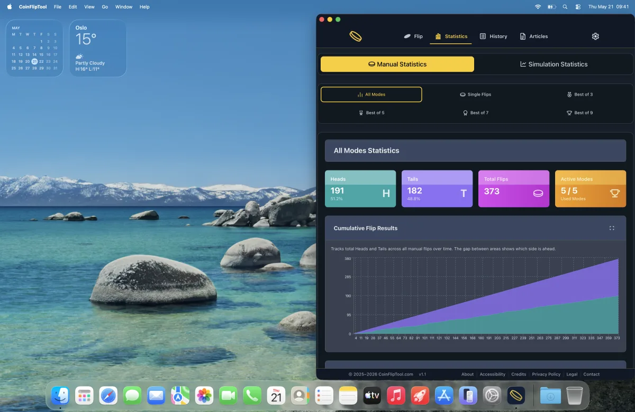635x412 pixels.
Task: Select the Statistics tab
Action: (451, 36)
